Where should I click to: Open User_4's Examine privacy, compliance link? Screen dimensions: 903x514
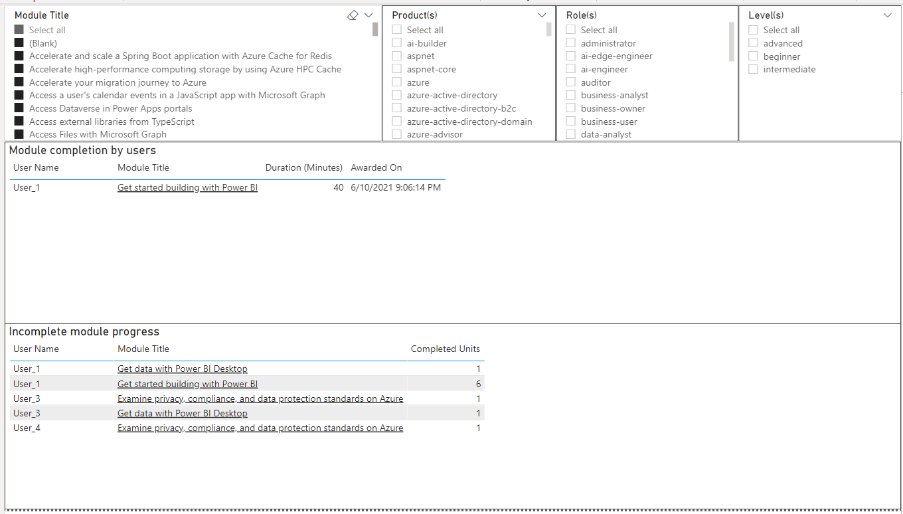pos(260,428)
